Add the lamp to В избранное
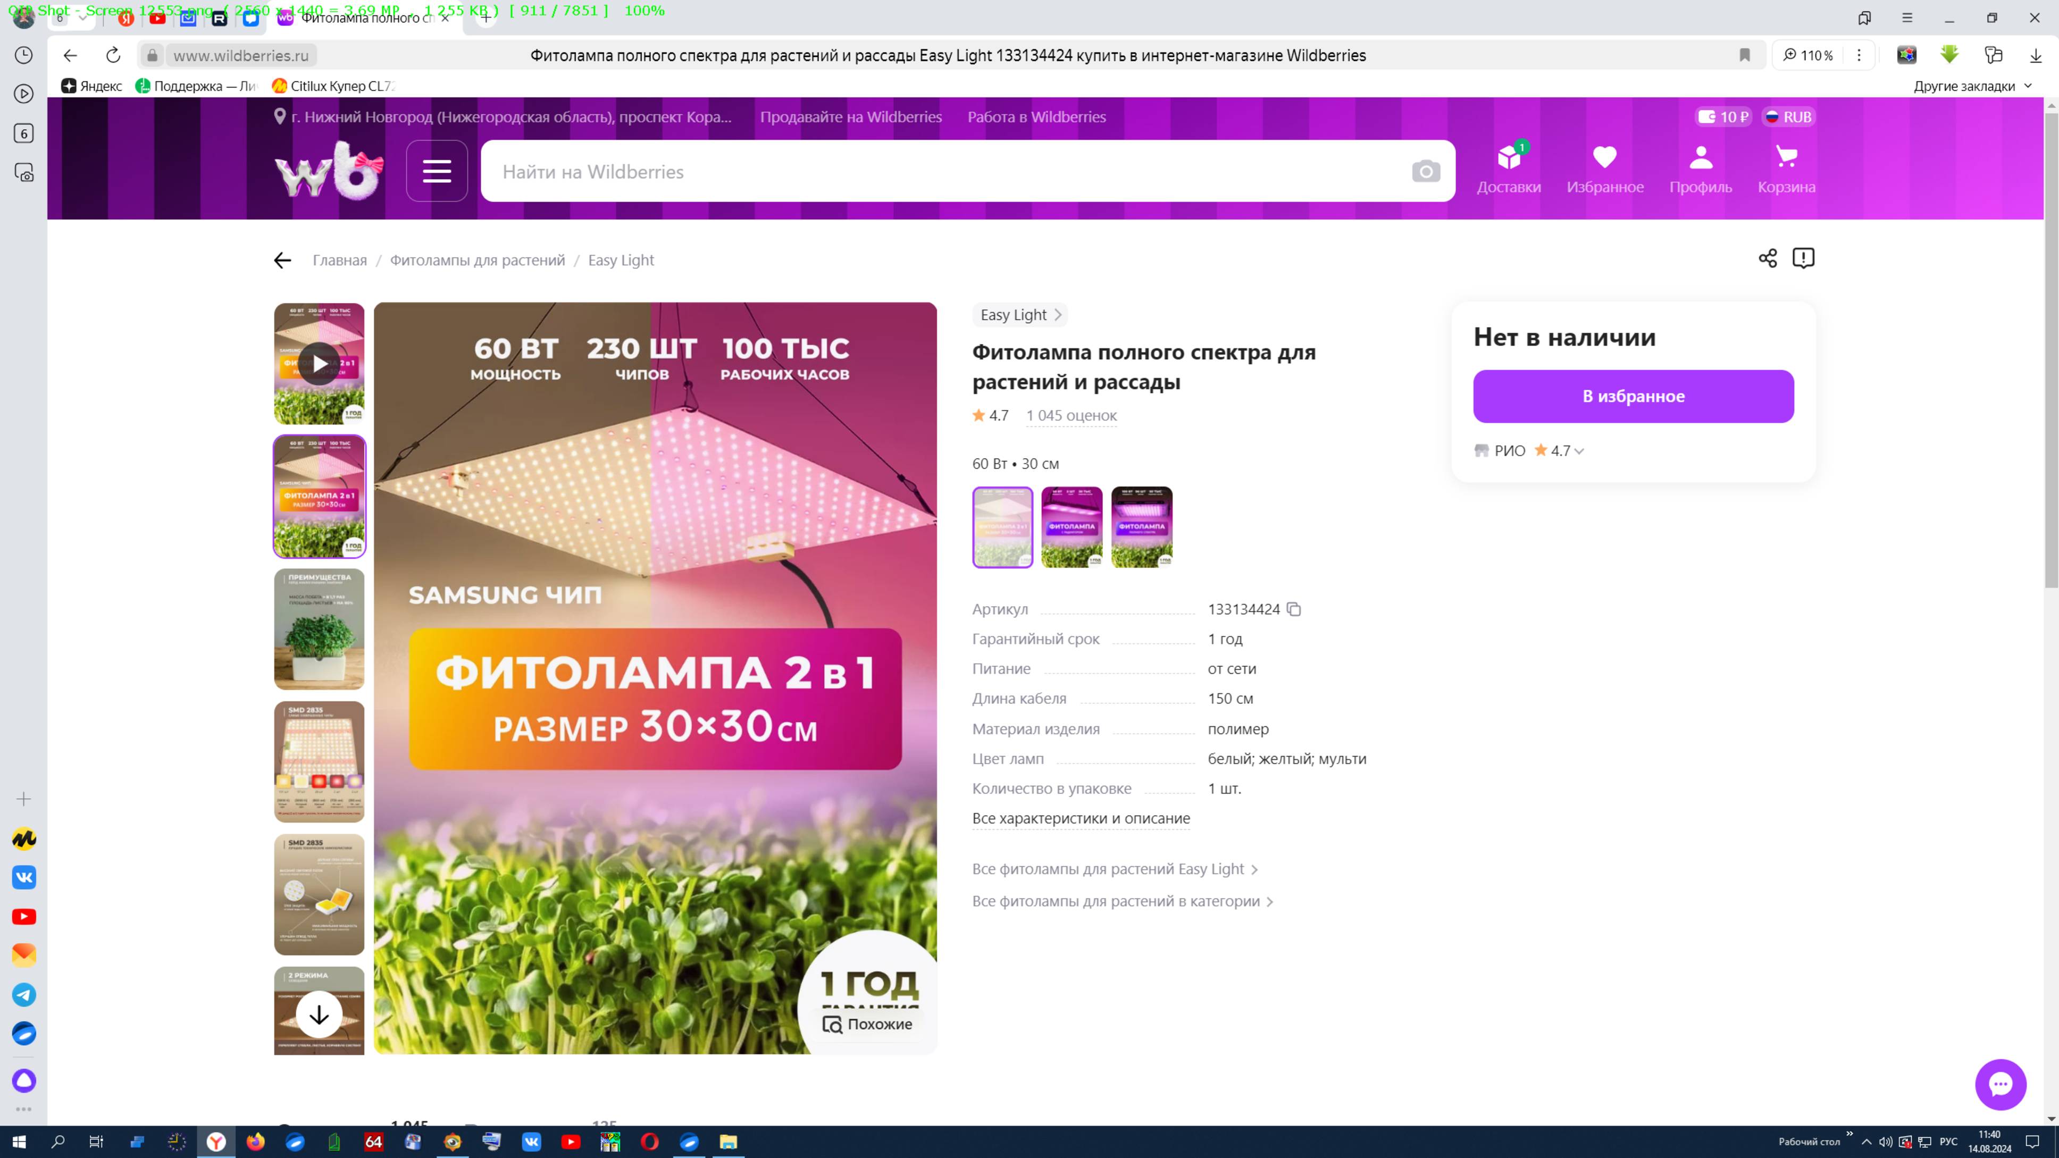Viewport: 2059px width, 1158px height. [x=1633, y=396]
